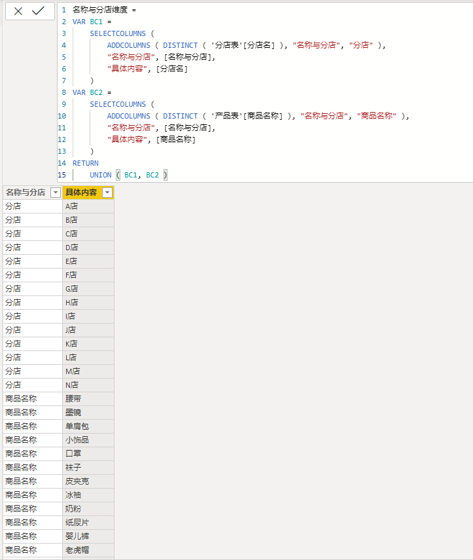Select cell 奶粉
473x560 pixels.
tap(88, 509)
